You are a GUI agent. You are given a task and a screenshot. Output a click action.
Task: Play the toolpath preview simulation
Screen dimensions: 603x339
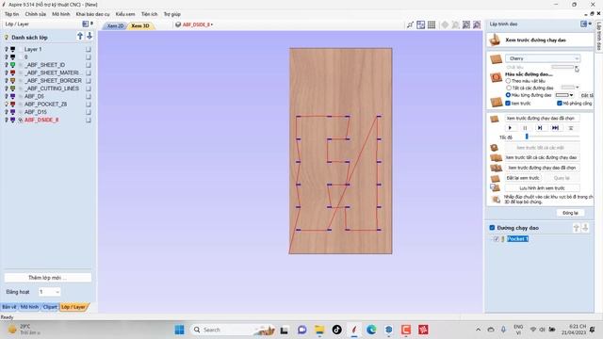point(510,128)
